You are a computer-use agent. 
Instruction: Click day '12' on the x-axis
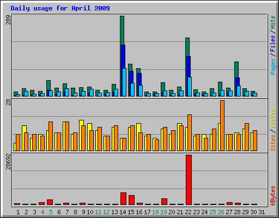tap(106, 212)
